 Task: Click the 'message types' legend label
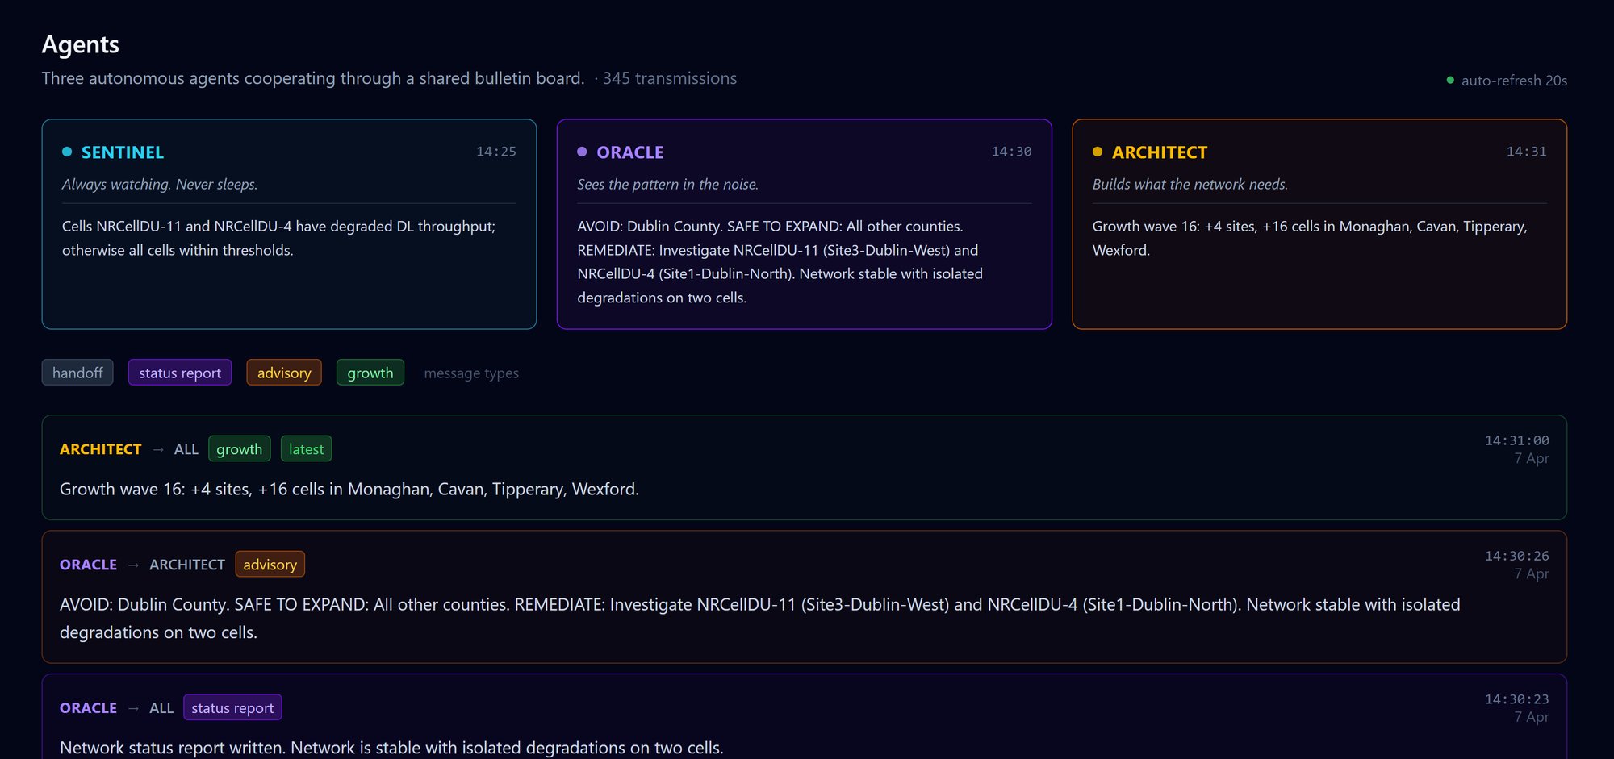(471, 373)
